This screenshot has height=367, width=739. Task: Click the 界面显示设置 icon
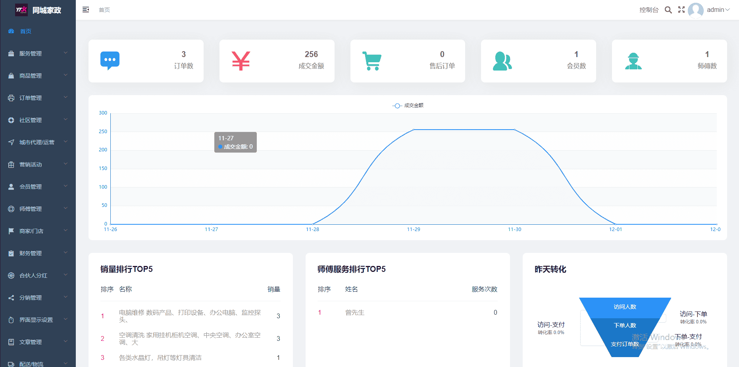(x=11, y=320)
